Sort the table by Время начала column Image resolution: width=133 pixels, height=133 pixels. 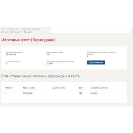click(x=29, y=88)
